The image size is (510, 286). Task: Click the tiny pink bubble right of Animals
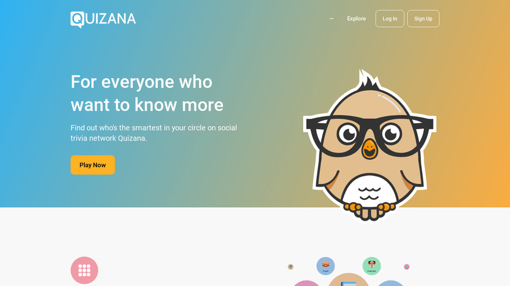coord(407,267)
